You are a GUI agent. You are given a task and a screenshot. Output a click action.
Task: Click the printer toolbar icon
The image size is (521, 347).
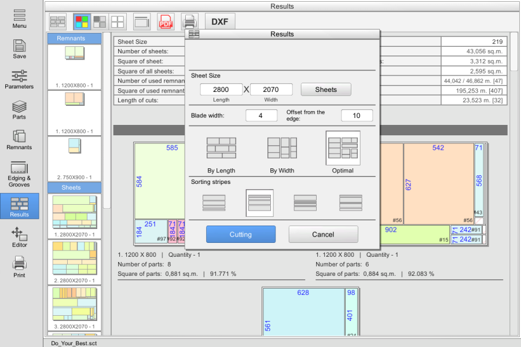tap(190, 22)
